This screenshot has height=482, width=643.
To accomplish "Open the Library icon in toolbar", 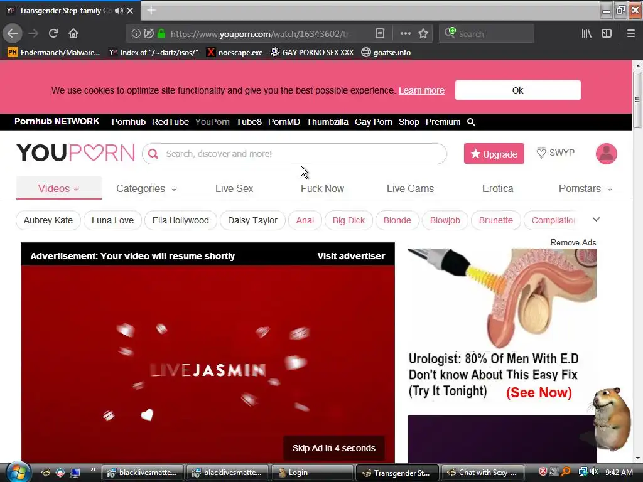I will [x=586, y=34].
